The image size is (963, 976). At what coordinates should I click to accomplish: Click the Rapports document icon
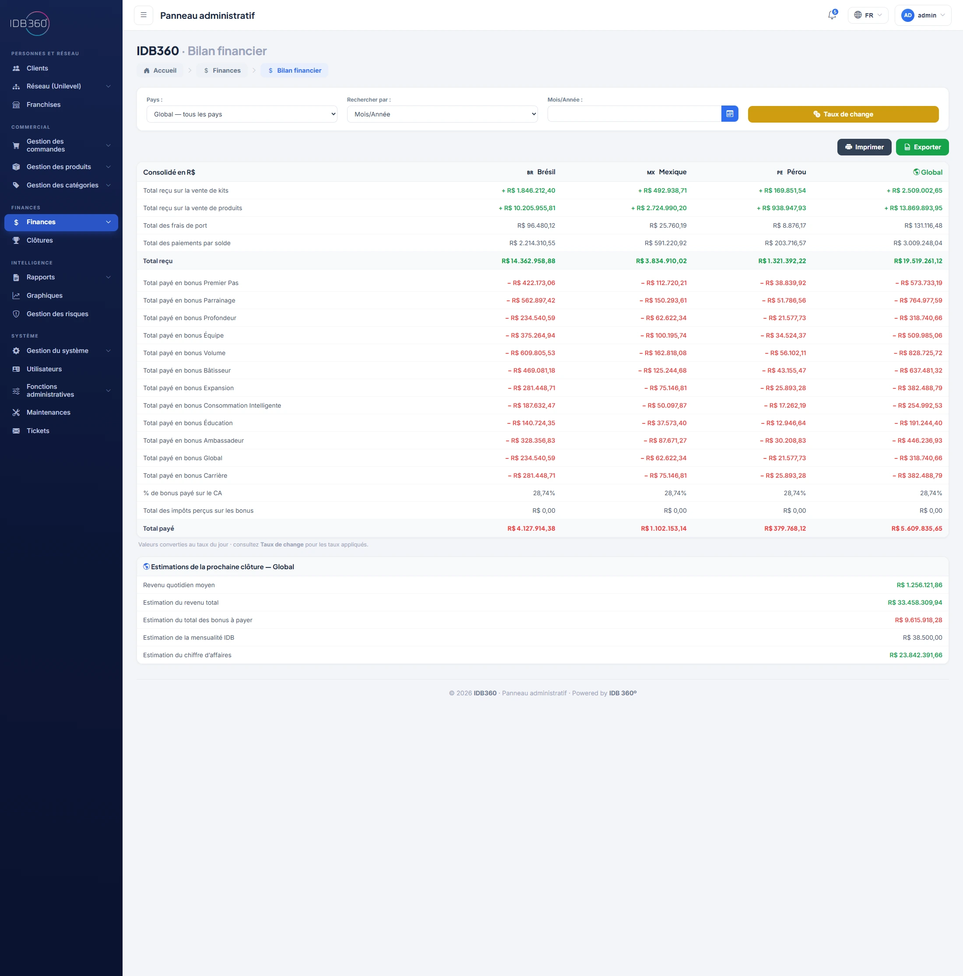(x=16, y=277)
